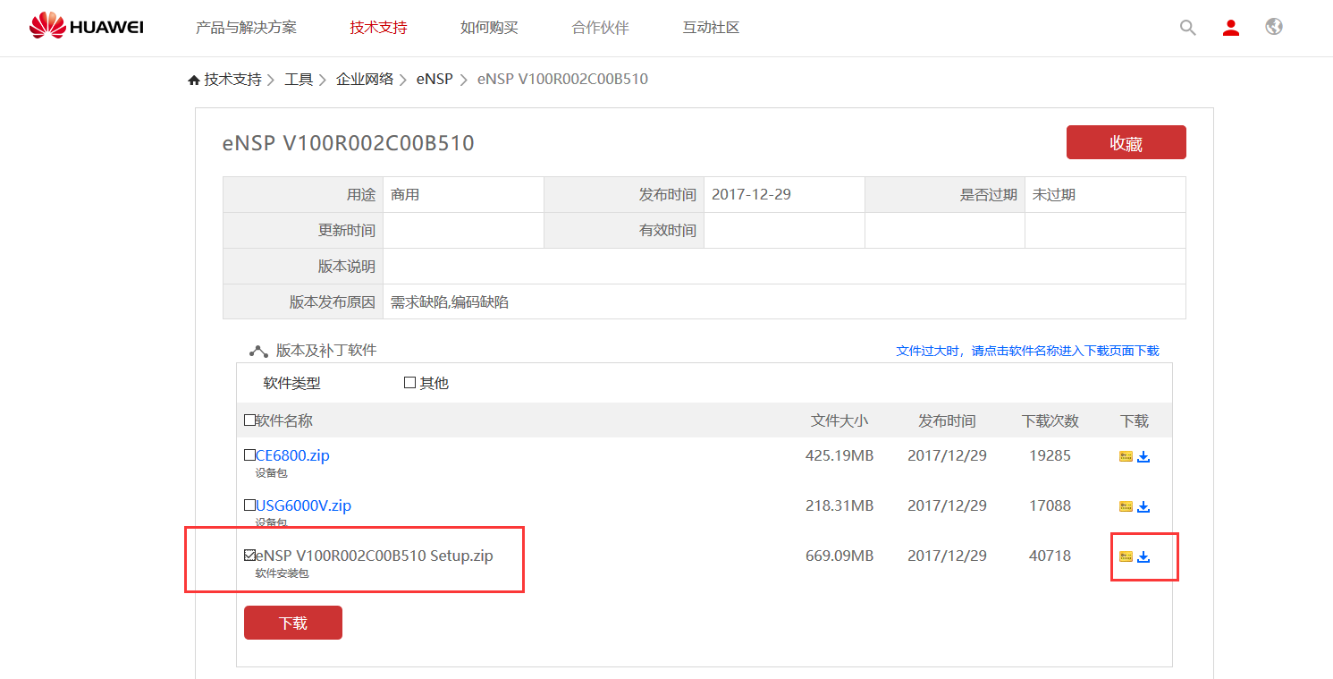The width and height of the screenshot is (1333, 679).
Task: Click the 425.19MB file size value
Action: tap(839, 455)
